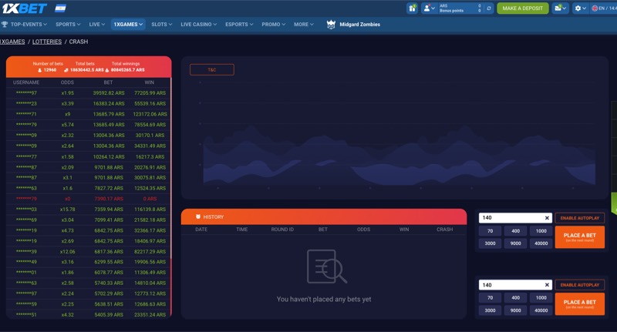Select 3000 in the first bet panel

[x=490, y=243]
